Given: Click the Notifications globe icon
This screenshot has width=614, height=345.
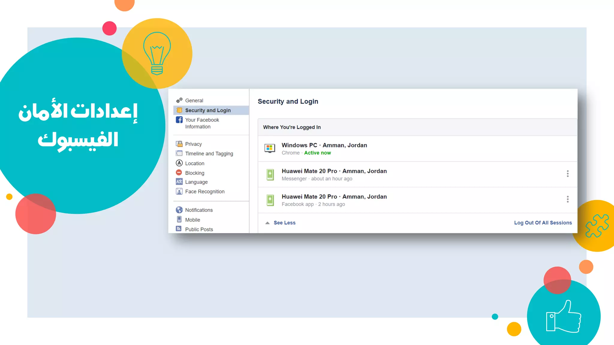Looking at the screenshot, I should point(179,210).
